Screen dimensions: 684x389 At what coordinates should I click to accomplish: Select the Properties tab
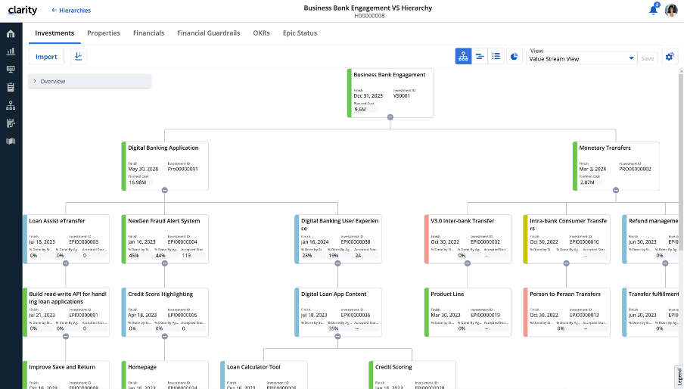pos(104,33)
